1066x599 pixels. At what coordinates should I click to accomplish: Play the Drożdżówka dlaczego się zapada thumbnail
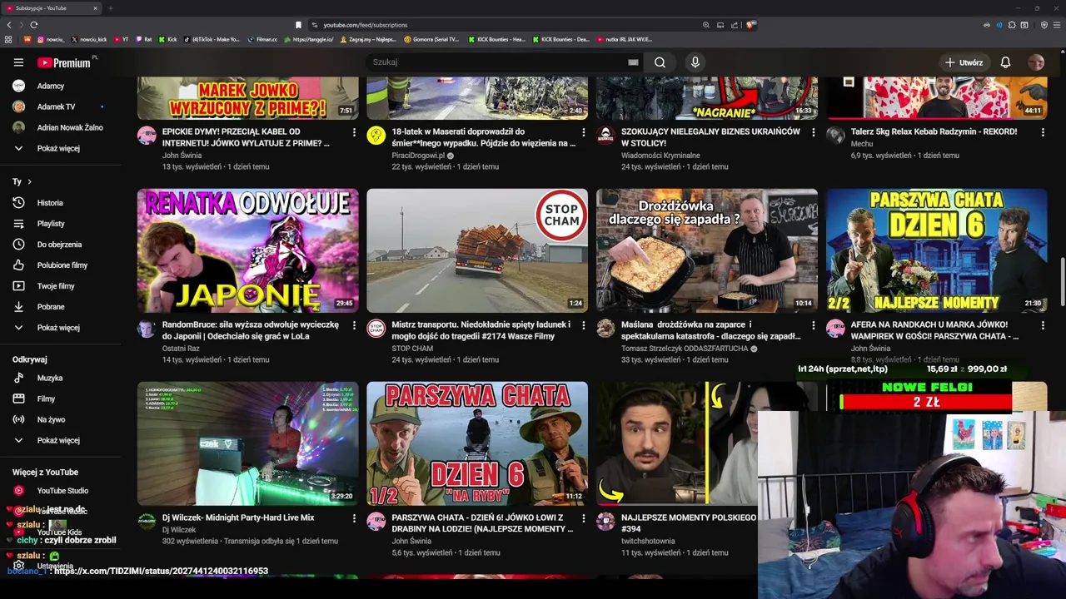pyautogui.click(x=707, y=250)
